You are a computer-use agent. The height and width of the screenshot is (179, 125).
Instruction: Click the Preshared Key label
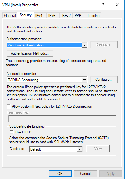pyautogui.click(x=18, y=112)
